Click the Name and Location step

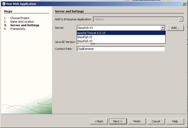22,22
